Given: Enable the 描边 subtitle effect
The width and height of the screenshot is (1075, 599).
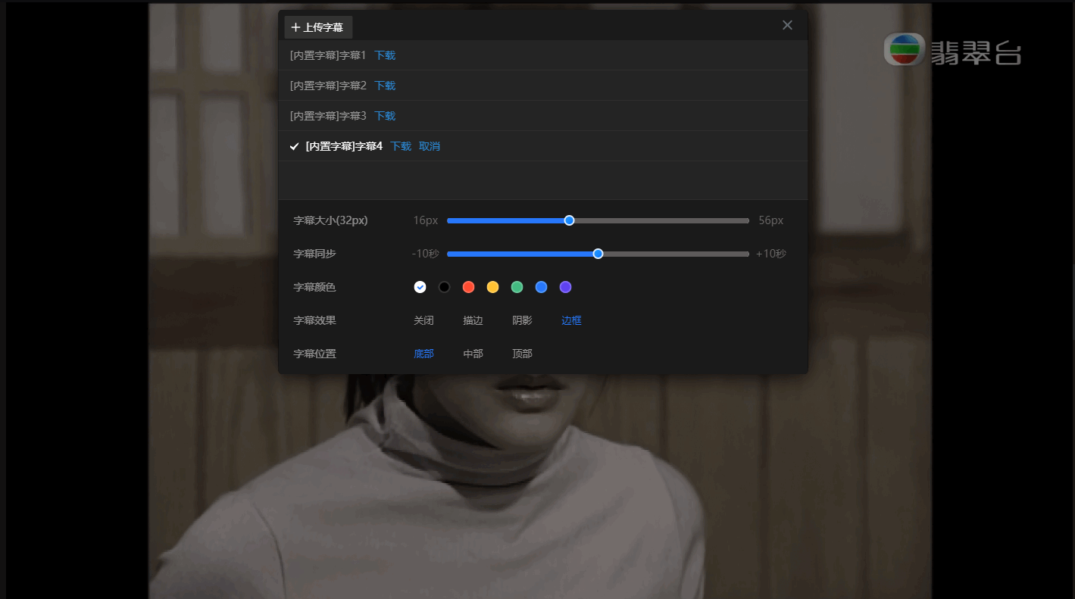Looking at the screenshot, I should tap(472, 320).
